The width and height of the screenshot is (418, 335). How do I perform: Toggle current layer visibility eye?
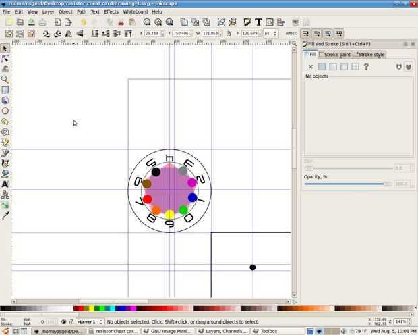coord(63,322)
